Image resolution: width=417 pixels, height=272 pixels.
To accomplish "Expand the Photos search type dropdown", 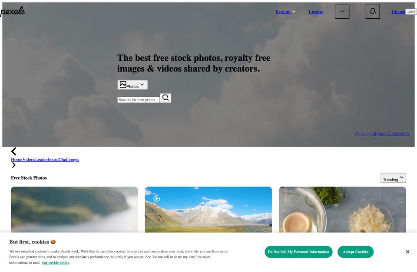I will click(x=132, y=85).
